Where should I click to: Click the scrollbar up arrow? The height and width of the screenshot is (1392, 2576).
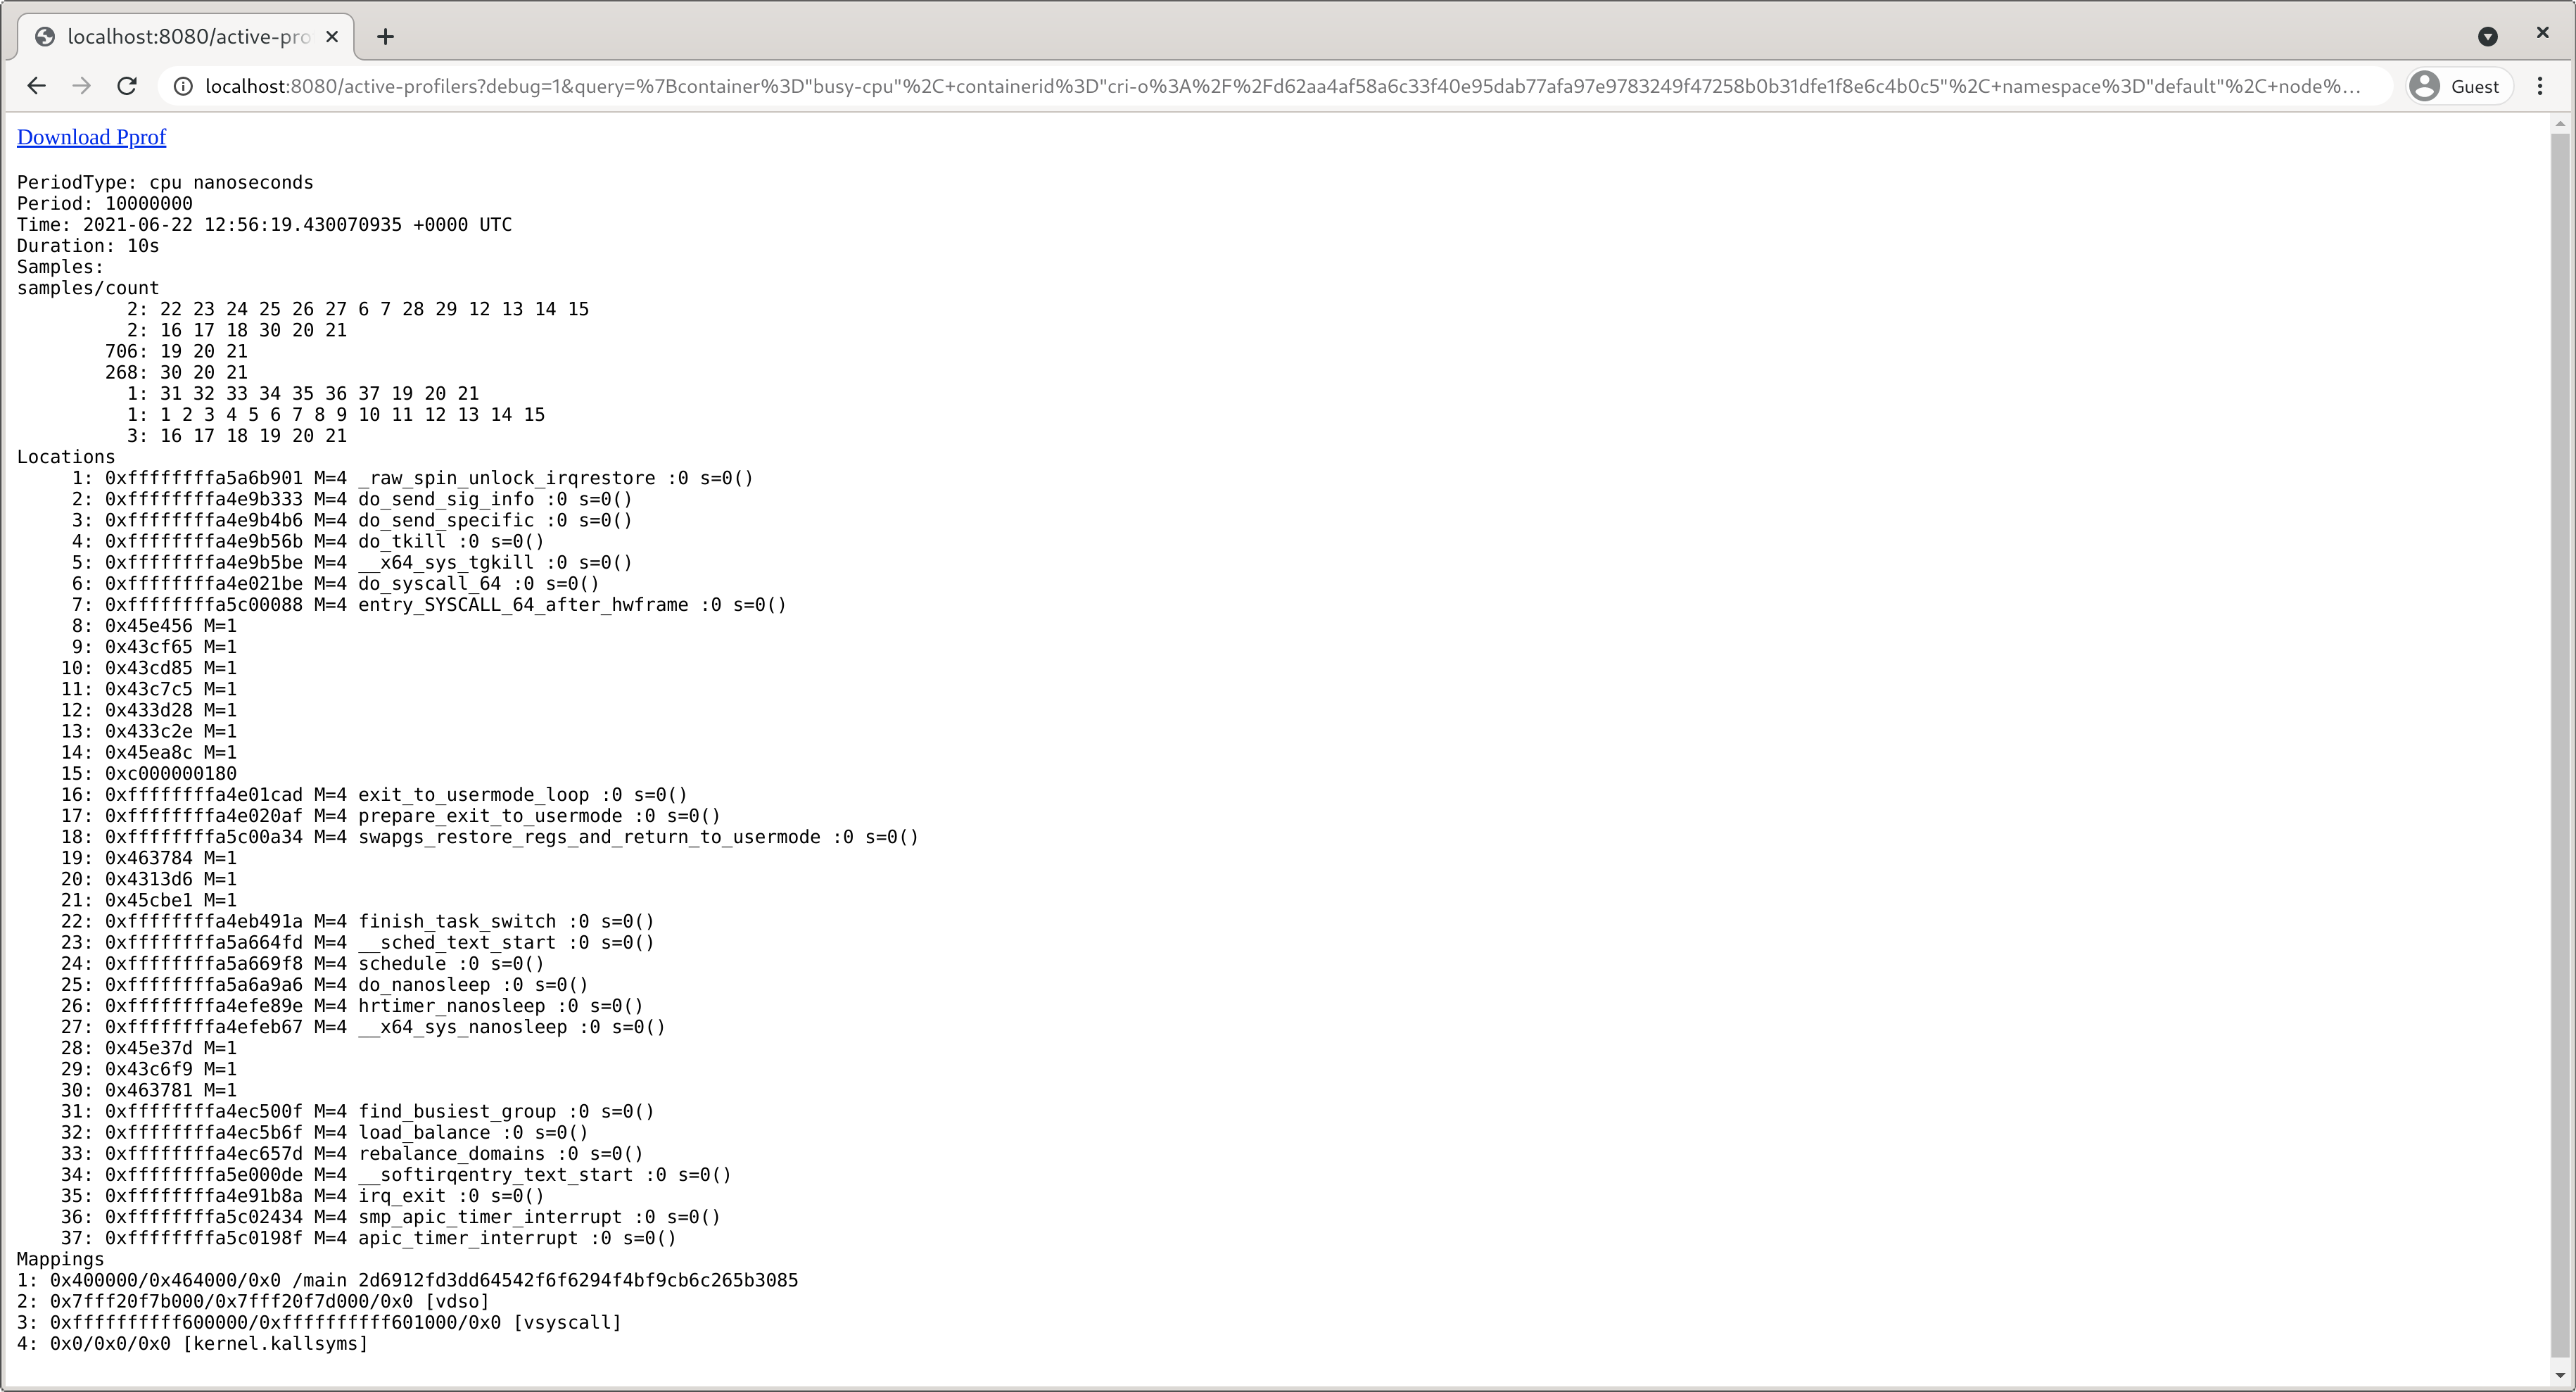pos(2560,124)
